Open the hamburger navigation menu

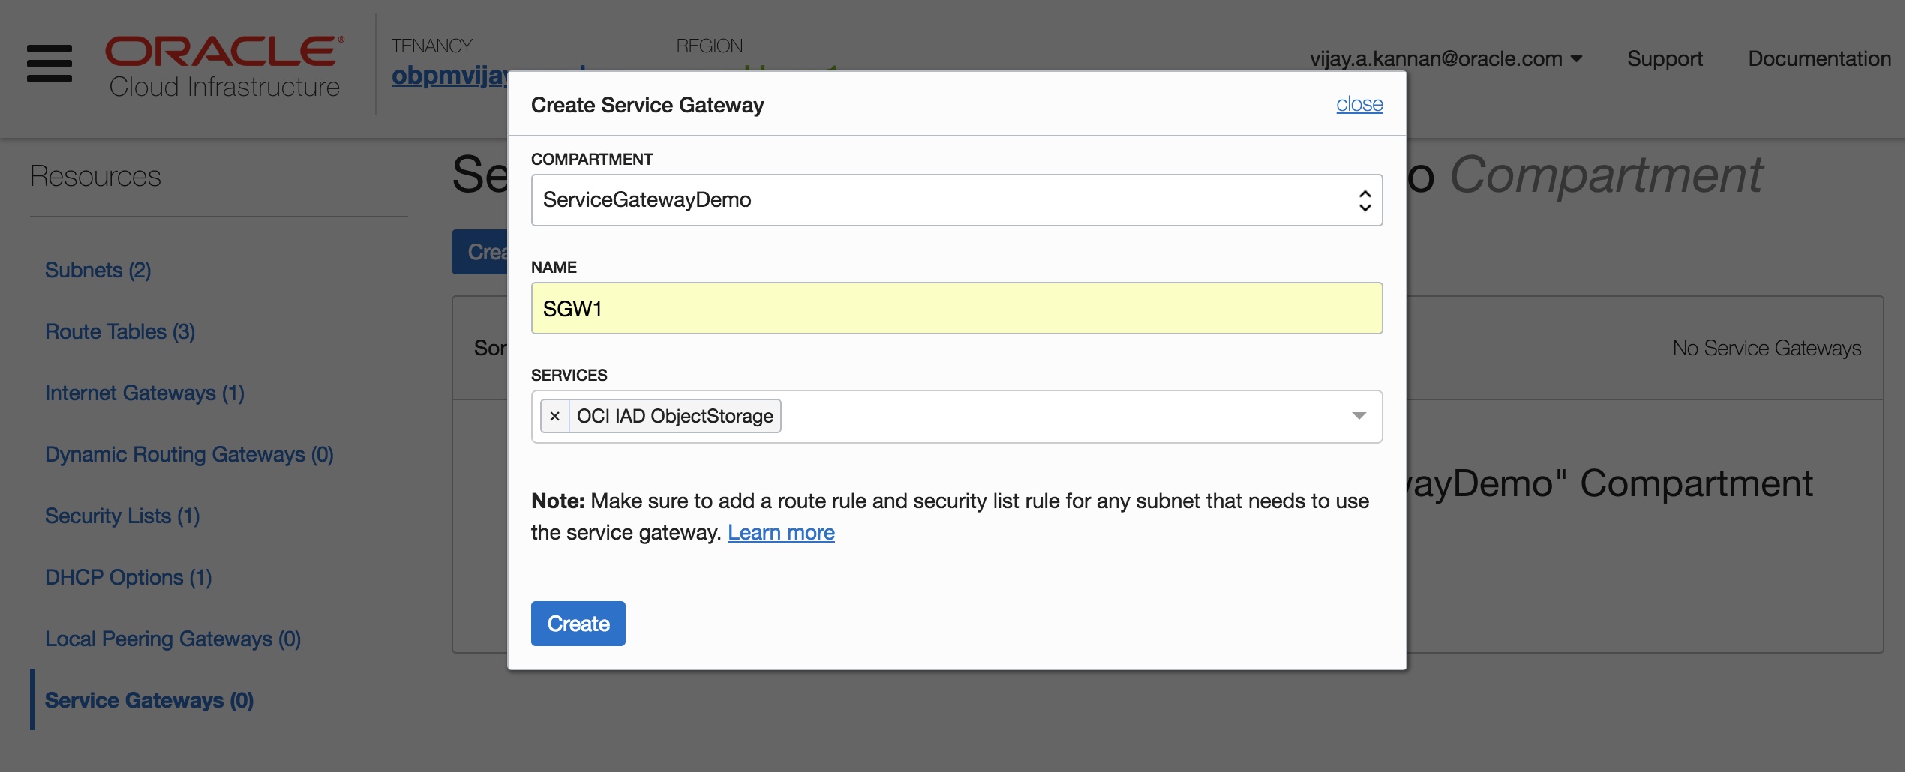(x=50, y=64)
